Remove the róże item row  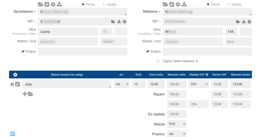point(12,84)
